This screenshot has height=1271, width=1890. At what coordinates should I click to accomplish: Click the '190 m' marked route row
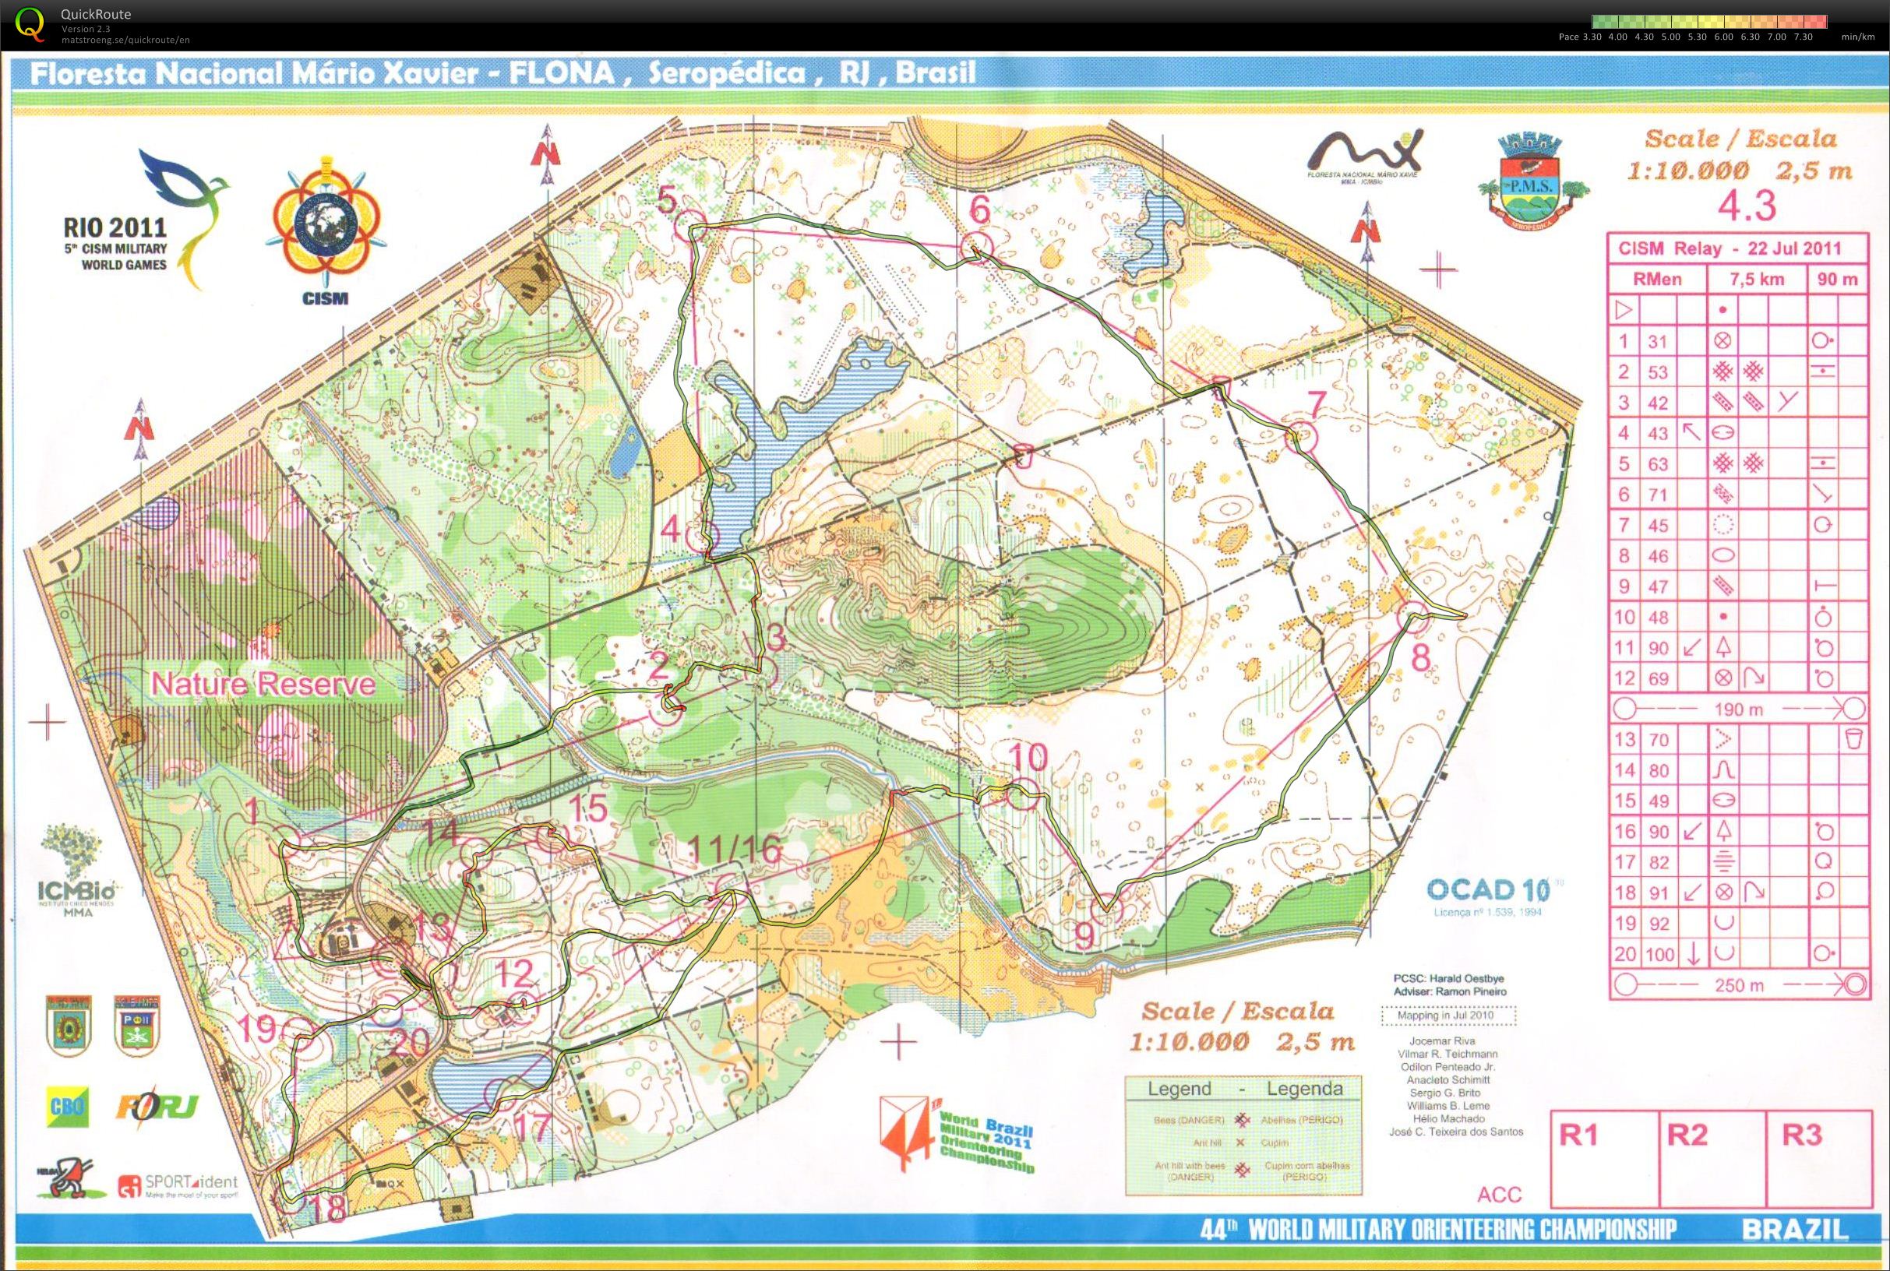pos(1738,709)
